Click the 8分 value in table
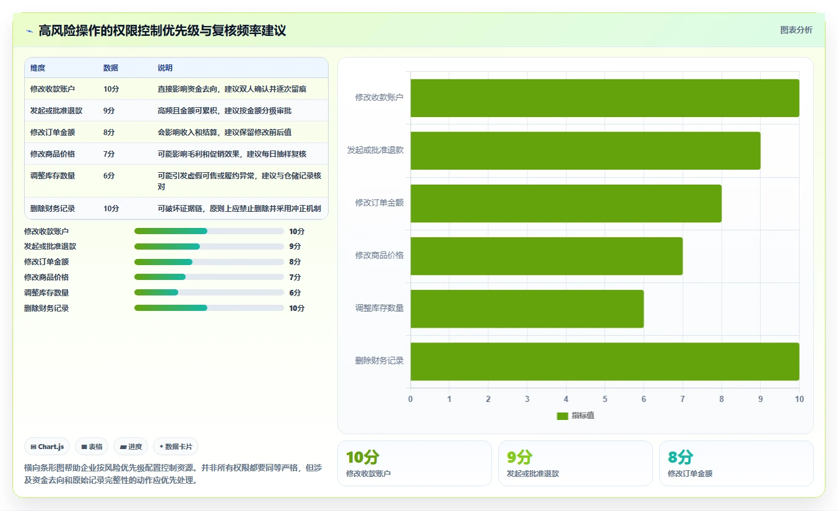The height and width of the screenshot is (511, 838). (x=109, y=133)
